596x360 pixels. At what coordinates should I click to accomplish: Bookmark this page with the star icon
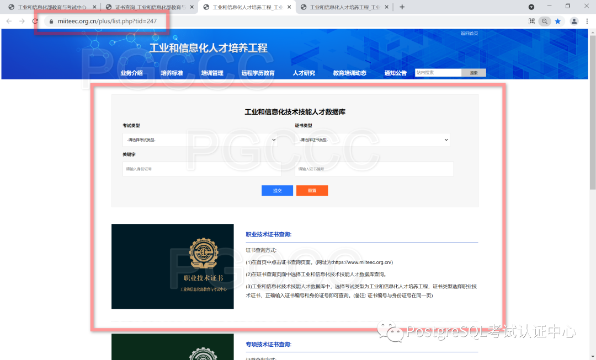click(x=558, y=20)
